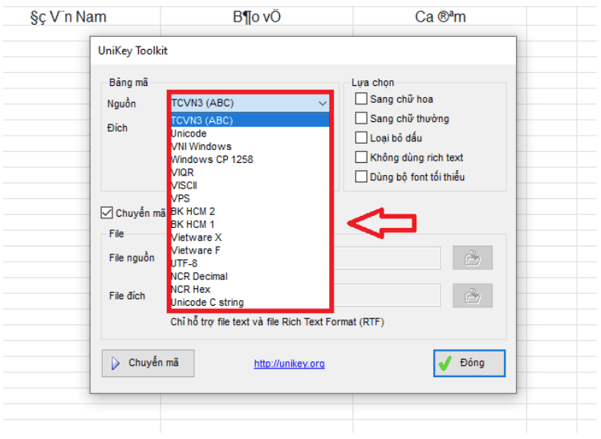Choose UTF-8 in the encoding list
Viewport: 601px width, 439px height.
point(185,263)
